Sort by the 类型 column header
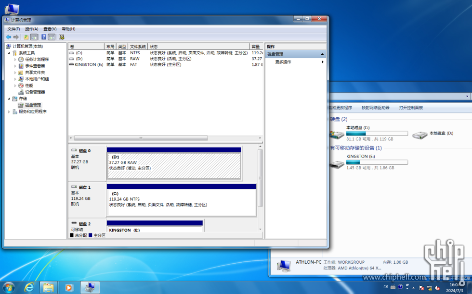The image size is (472, 294). (122, 47)
